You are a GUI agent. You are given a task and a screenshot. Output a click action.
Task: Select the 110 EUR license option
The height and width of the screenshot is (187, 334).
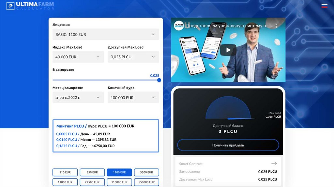(65, 172)
